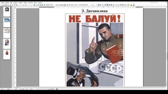Screen dimensions: 168x94
Task: Open the Таблица menu
Action: tap(31, 3)
